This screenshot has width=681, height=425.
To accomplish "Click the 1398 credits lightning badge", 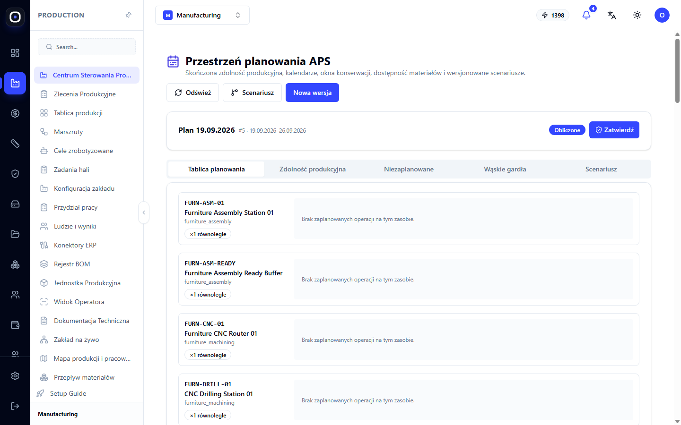I will [x=553, y=15].
